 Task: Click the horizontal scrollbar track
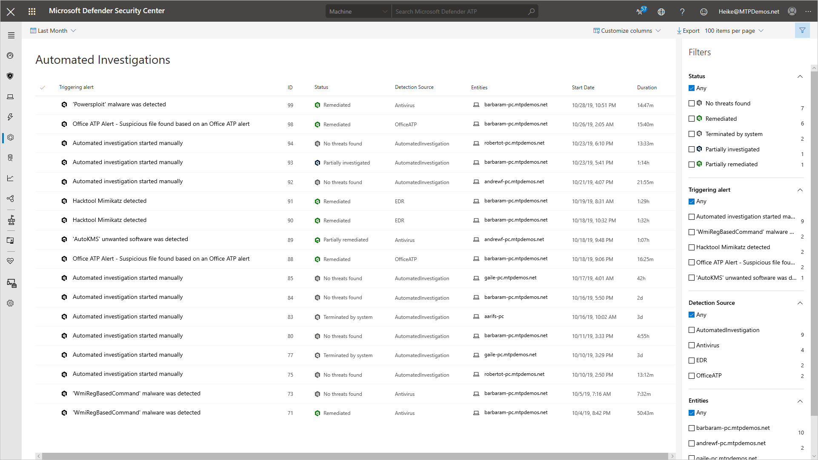pos(355,456)
